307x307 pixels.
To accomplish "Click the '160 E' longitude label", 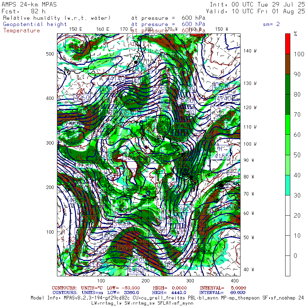I will [103, 29].
